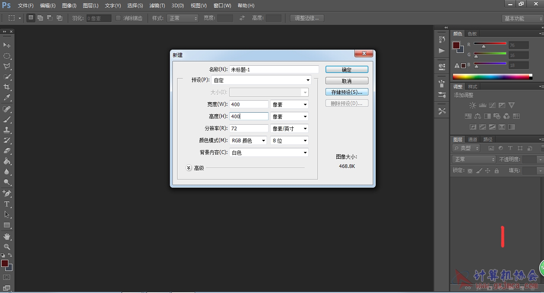Toggle lock all padlock in Layers

497,171
